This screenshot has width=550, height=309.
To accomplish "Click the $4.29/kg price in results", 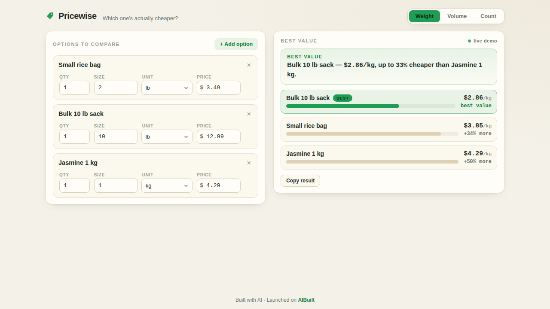I will coord(477,154).
